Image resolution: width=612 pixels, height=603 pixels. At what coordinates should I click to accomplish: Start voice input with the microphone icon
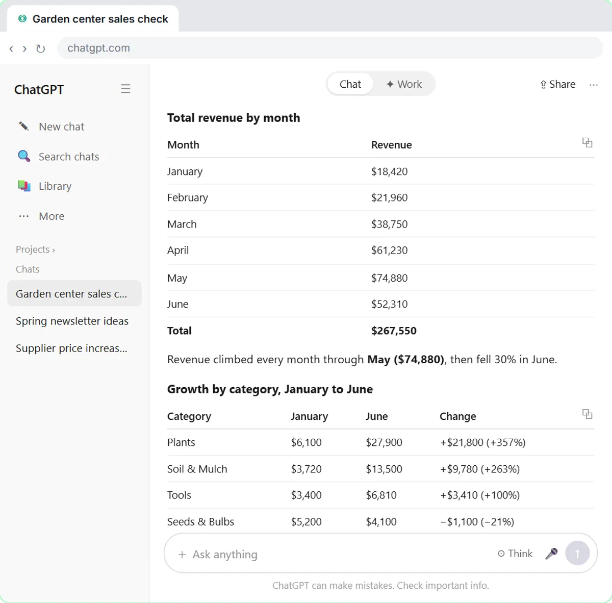[551, 554]
